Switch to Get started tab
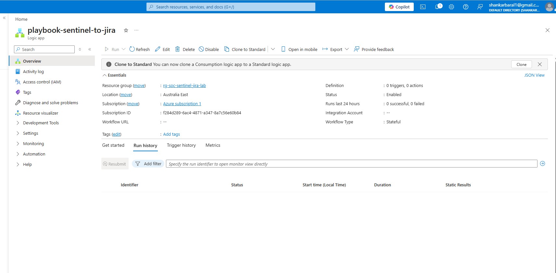The width and height of the screenshot is (556, 273). pos(113,145)
